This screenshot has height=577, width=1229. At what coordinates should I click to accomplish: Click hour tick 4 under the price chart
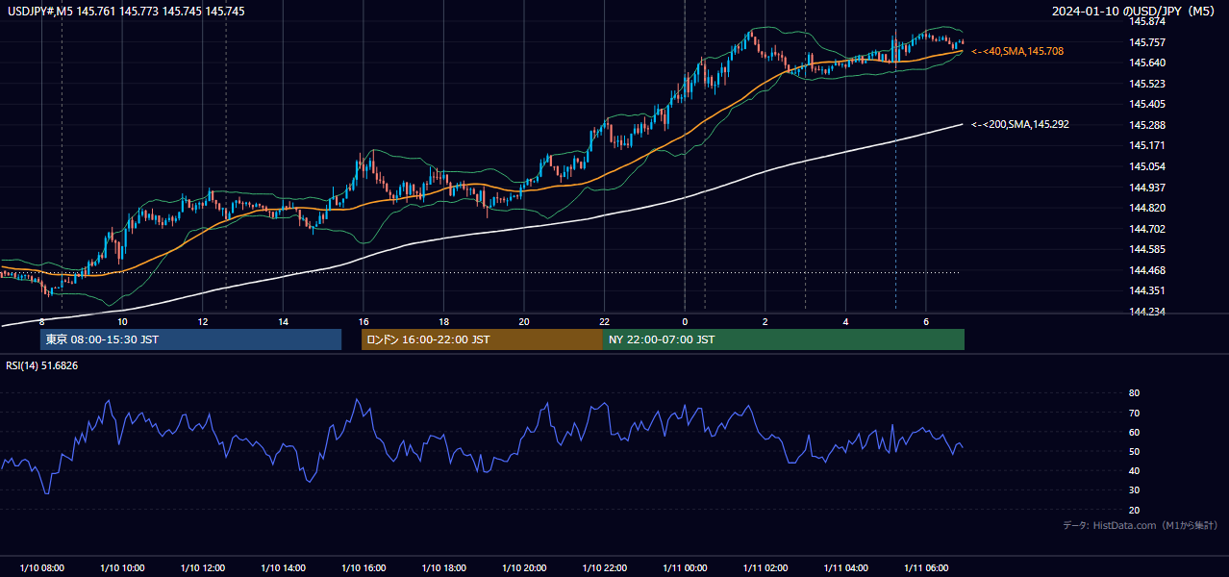[845, 321]
